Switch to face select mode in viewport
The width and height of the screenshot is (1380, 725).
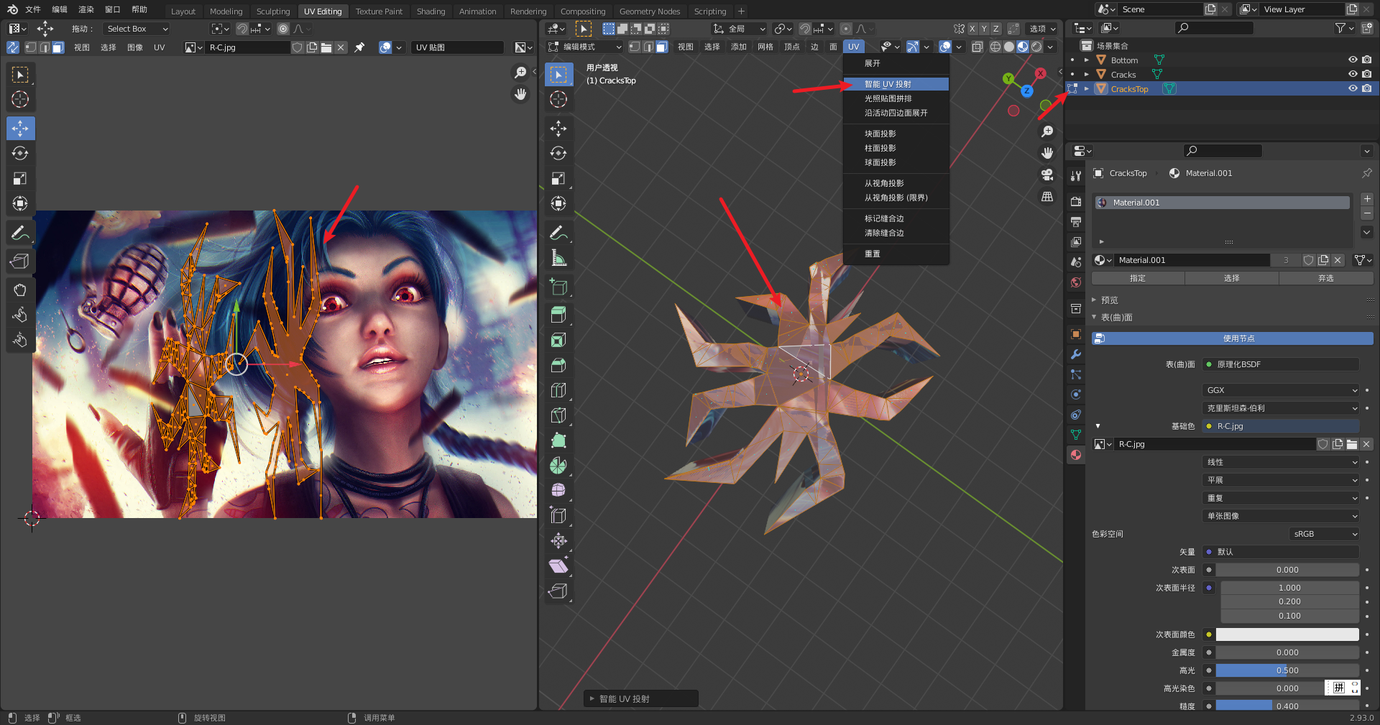click(x=661, y=47)
